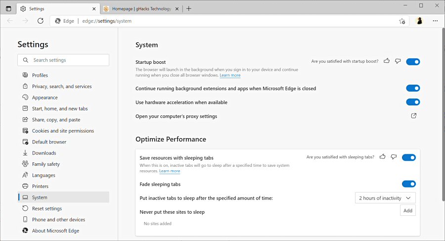Image resolution: width=445 pixels, height=241 pixels.
Task: Click the gHacks tab favicon
Action: (x=106, y=9)
